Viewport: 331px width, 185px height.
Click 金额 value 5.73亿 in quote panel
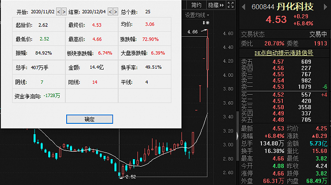tap(318, 144)
